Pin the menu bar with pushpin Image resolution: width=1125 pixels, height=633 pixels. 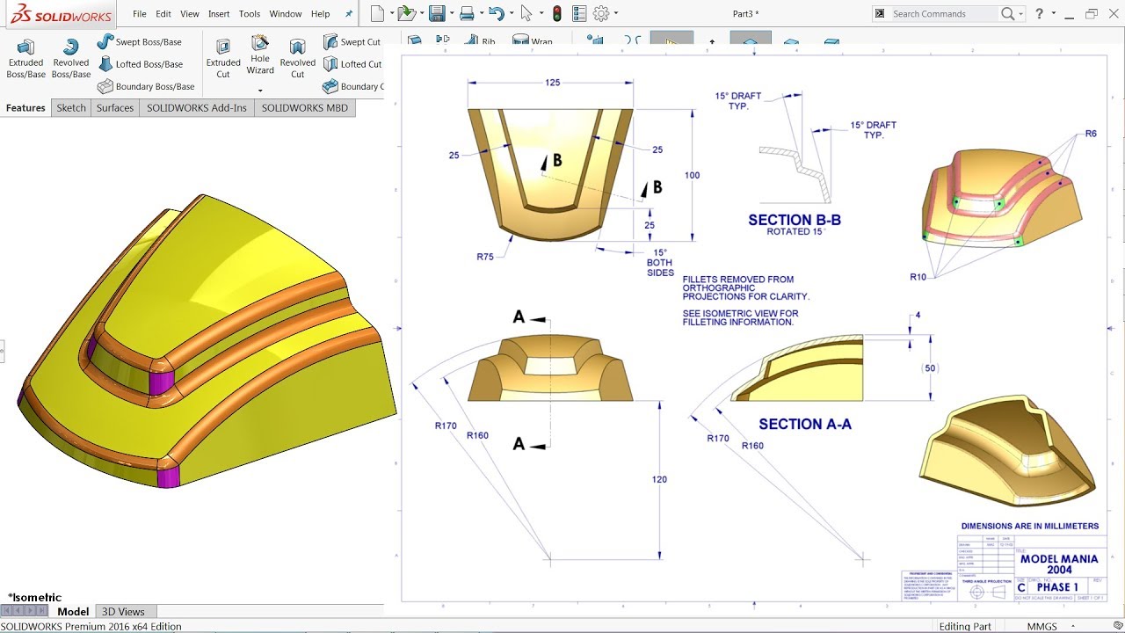pyautogui.click(x=349, y=14)
